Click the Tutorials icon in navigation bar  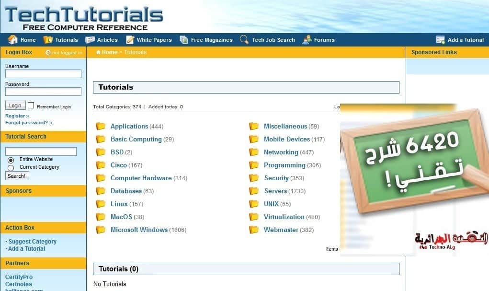click(48, 40)
